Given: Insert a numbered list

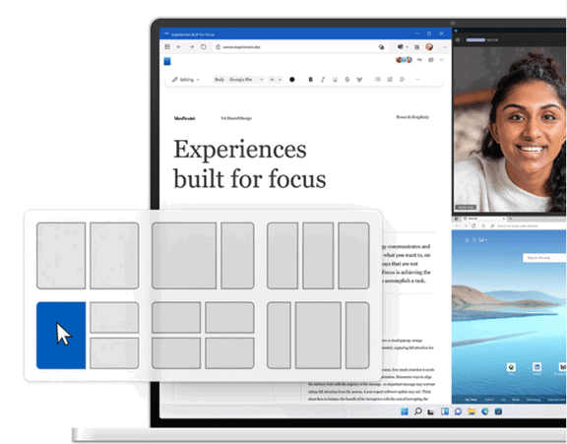Looking at the screenshot, I should (x=390, y=80).
